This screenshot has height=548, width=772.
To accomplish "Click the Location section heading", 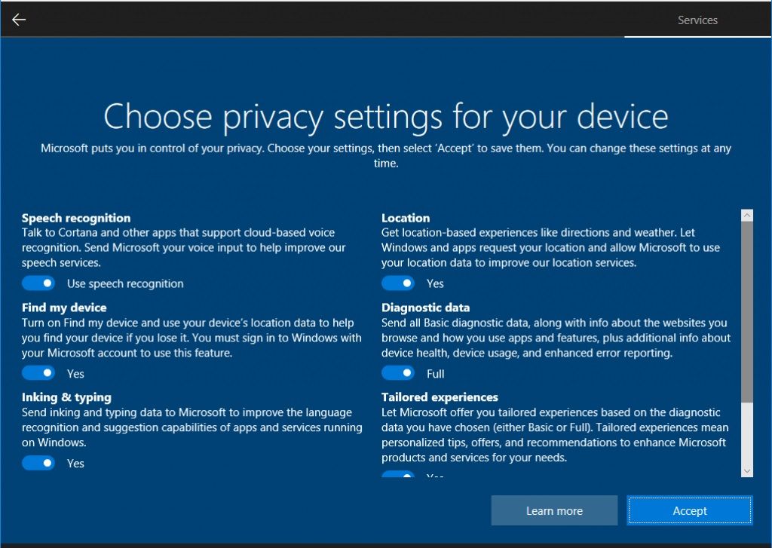I will (403, 218).
